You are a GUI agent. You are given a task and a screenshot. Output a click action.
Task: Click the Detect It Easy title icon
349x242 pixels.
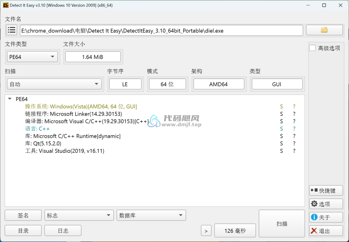(x=5, y=5)
